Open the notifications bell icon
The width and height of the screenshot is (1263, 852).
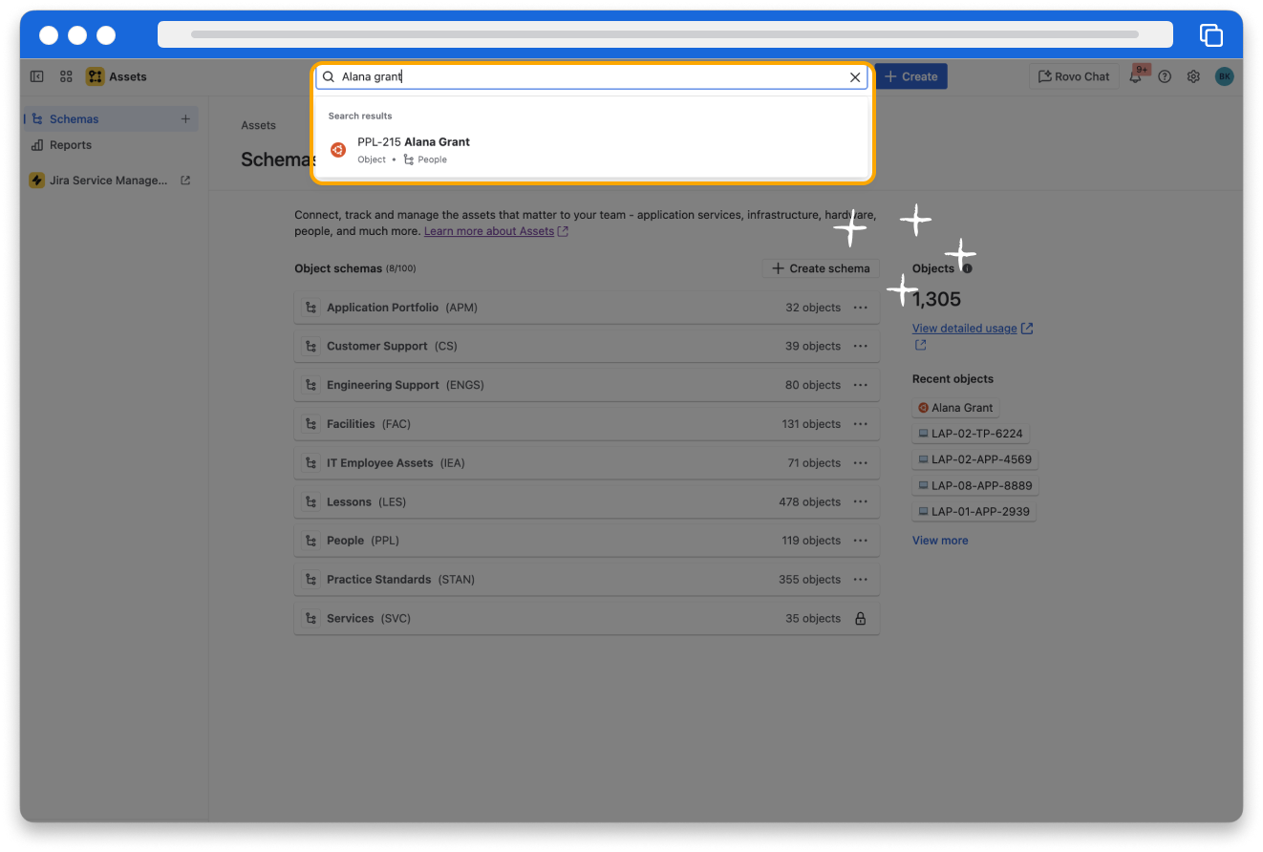1136,77
